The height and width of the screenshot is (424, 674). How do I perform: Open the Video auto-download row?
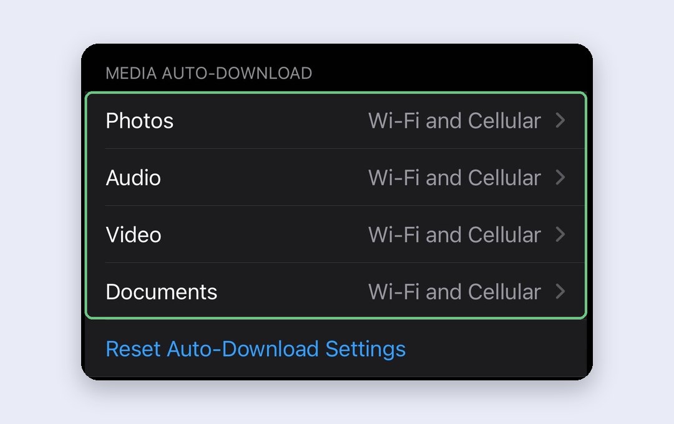(336, 234)
